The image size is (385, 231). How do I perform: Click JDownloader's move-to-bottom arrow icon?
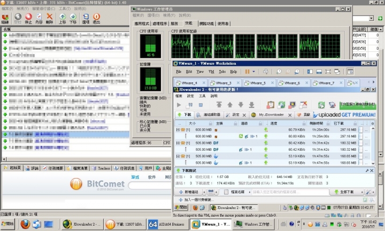tap(252, 105)
